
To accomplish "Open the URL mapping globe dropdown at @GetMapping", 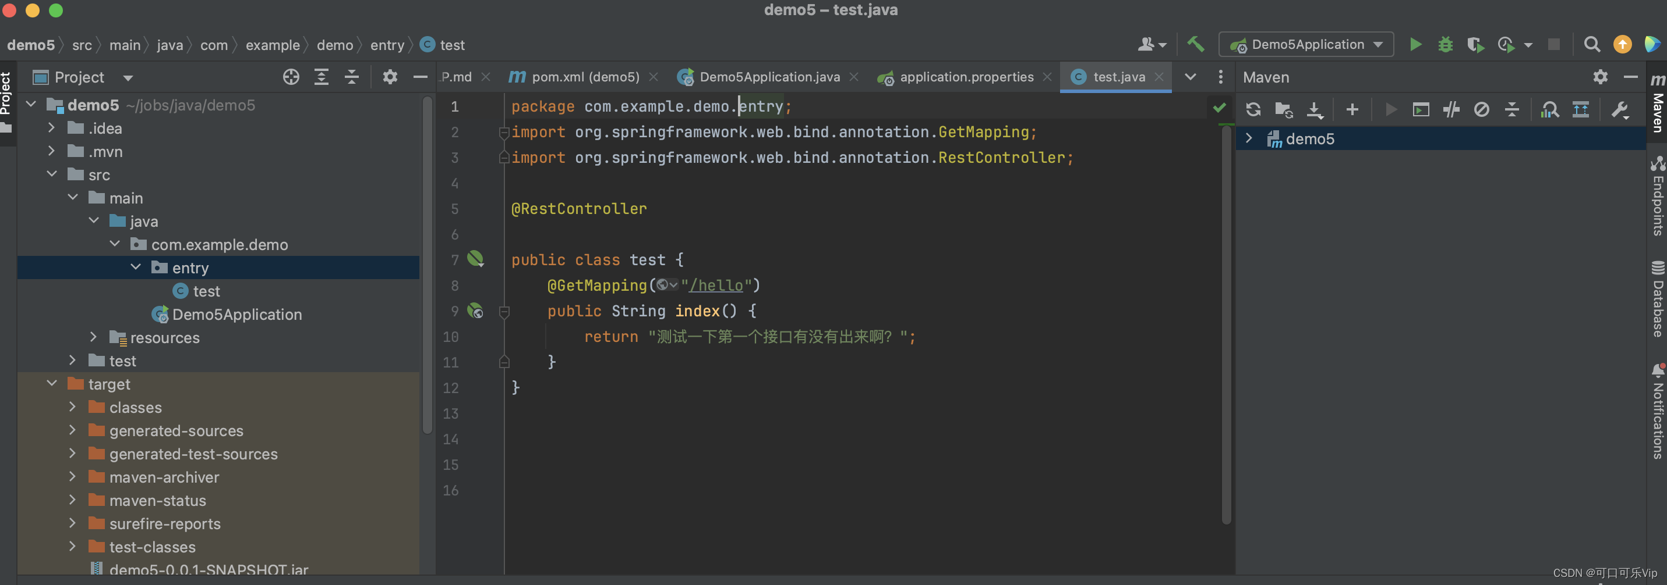I will pyautogui.click(x=666, y=285).
